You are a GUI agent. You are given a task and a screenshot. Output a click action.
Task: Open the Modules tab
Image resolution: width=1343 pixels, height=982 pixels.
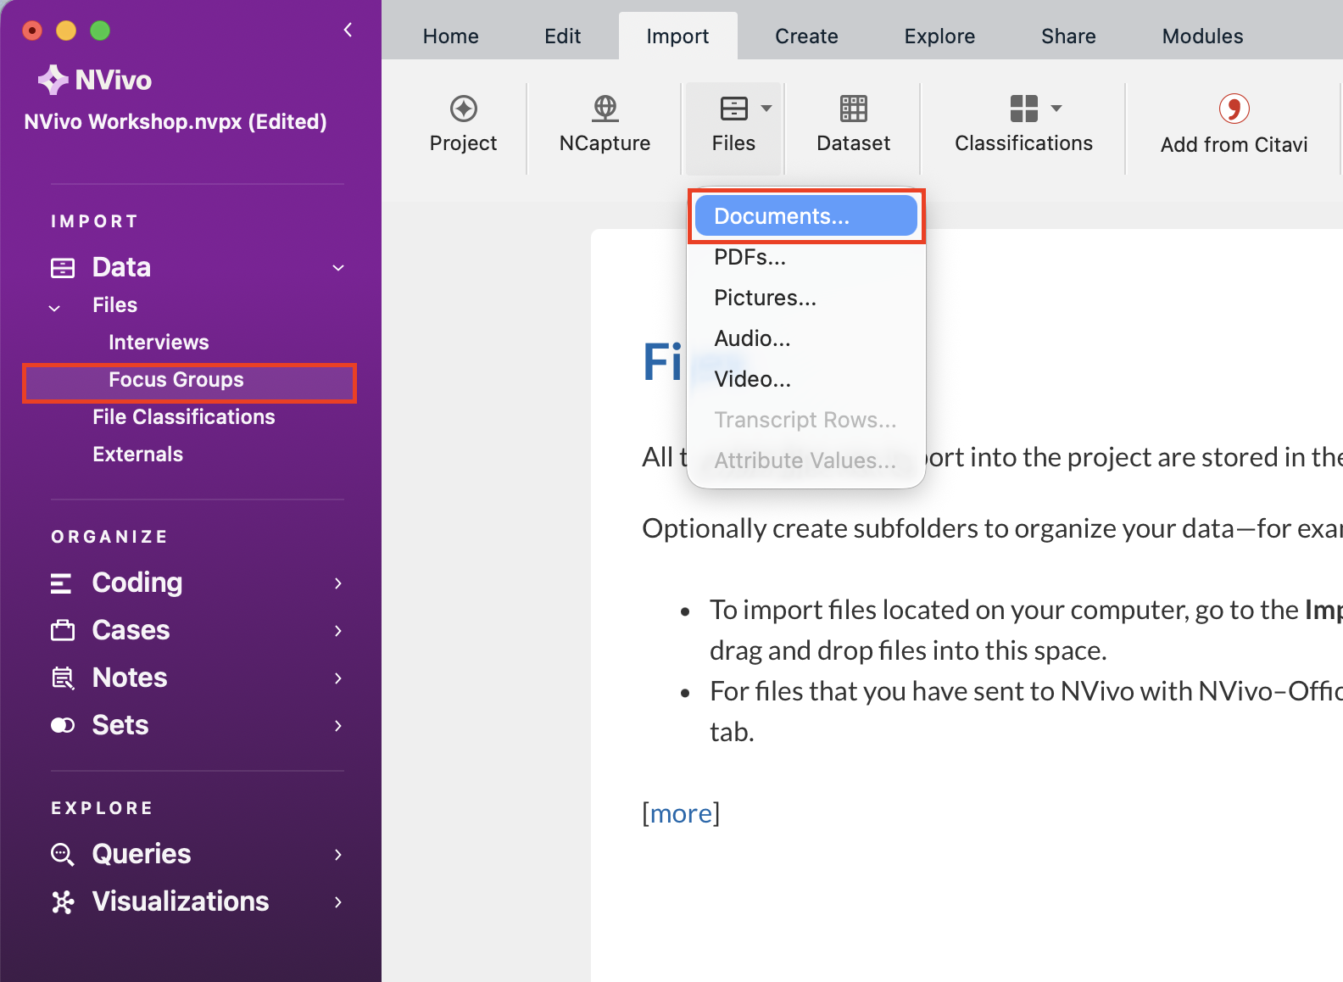[x=1202, y=36]
